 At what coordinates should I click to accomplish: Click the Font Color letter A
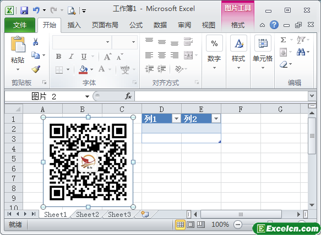[101, 69]
